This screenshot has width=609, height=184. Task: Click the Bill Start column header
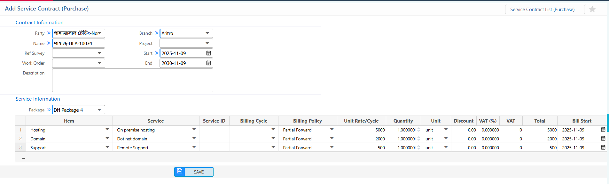pyautogui.click(x=582, y=121)
